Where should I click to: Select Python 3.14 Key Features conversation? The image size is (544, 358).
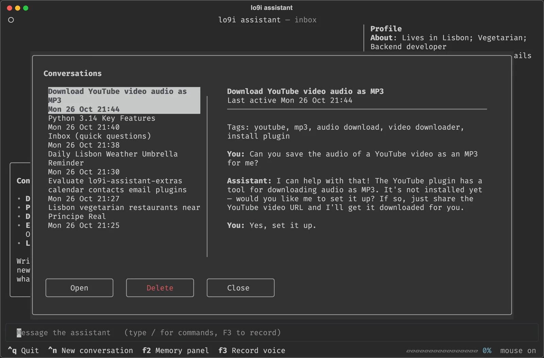124,123
